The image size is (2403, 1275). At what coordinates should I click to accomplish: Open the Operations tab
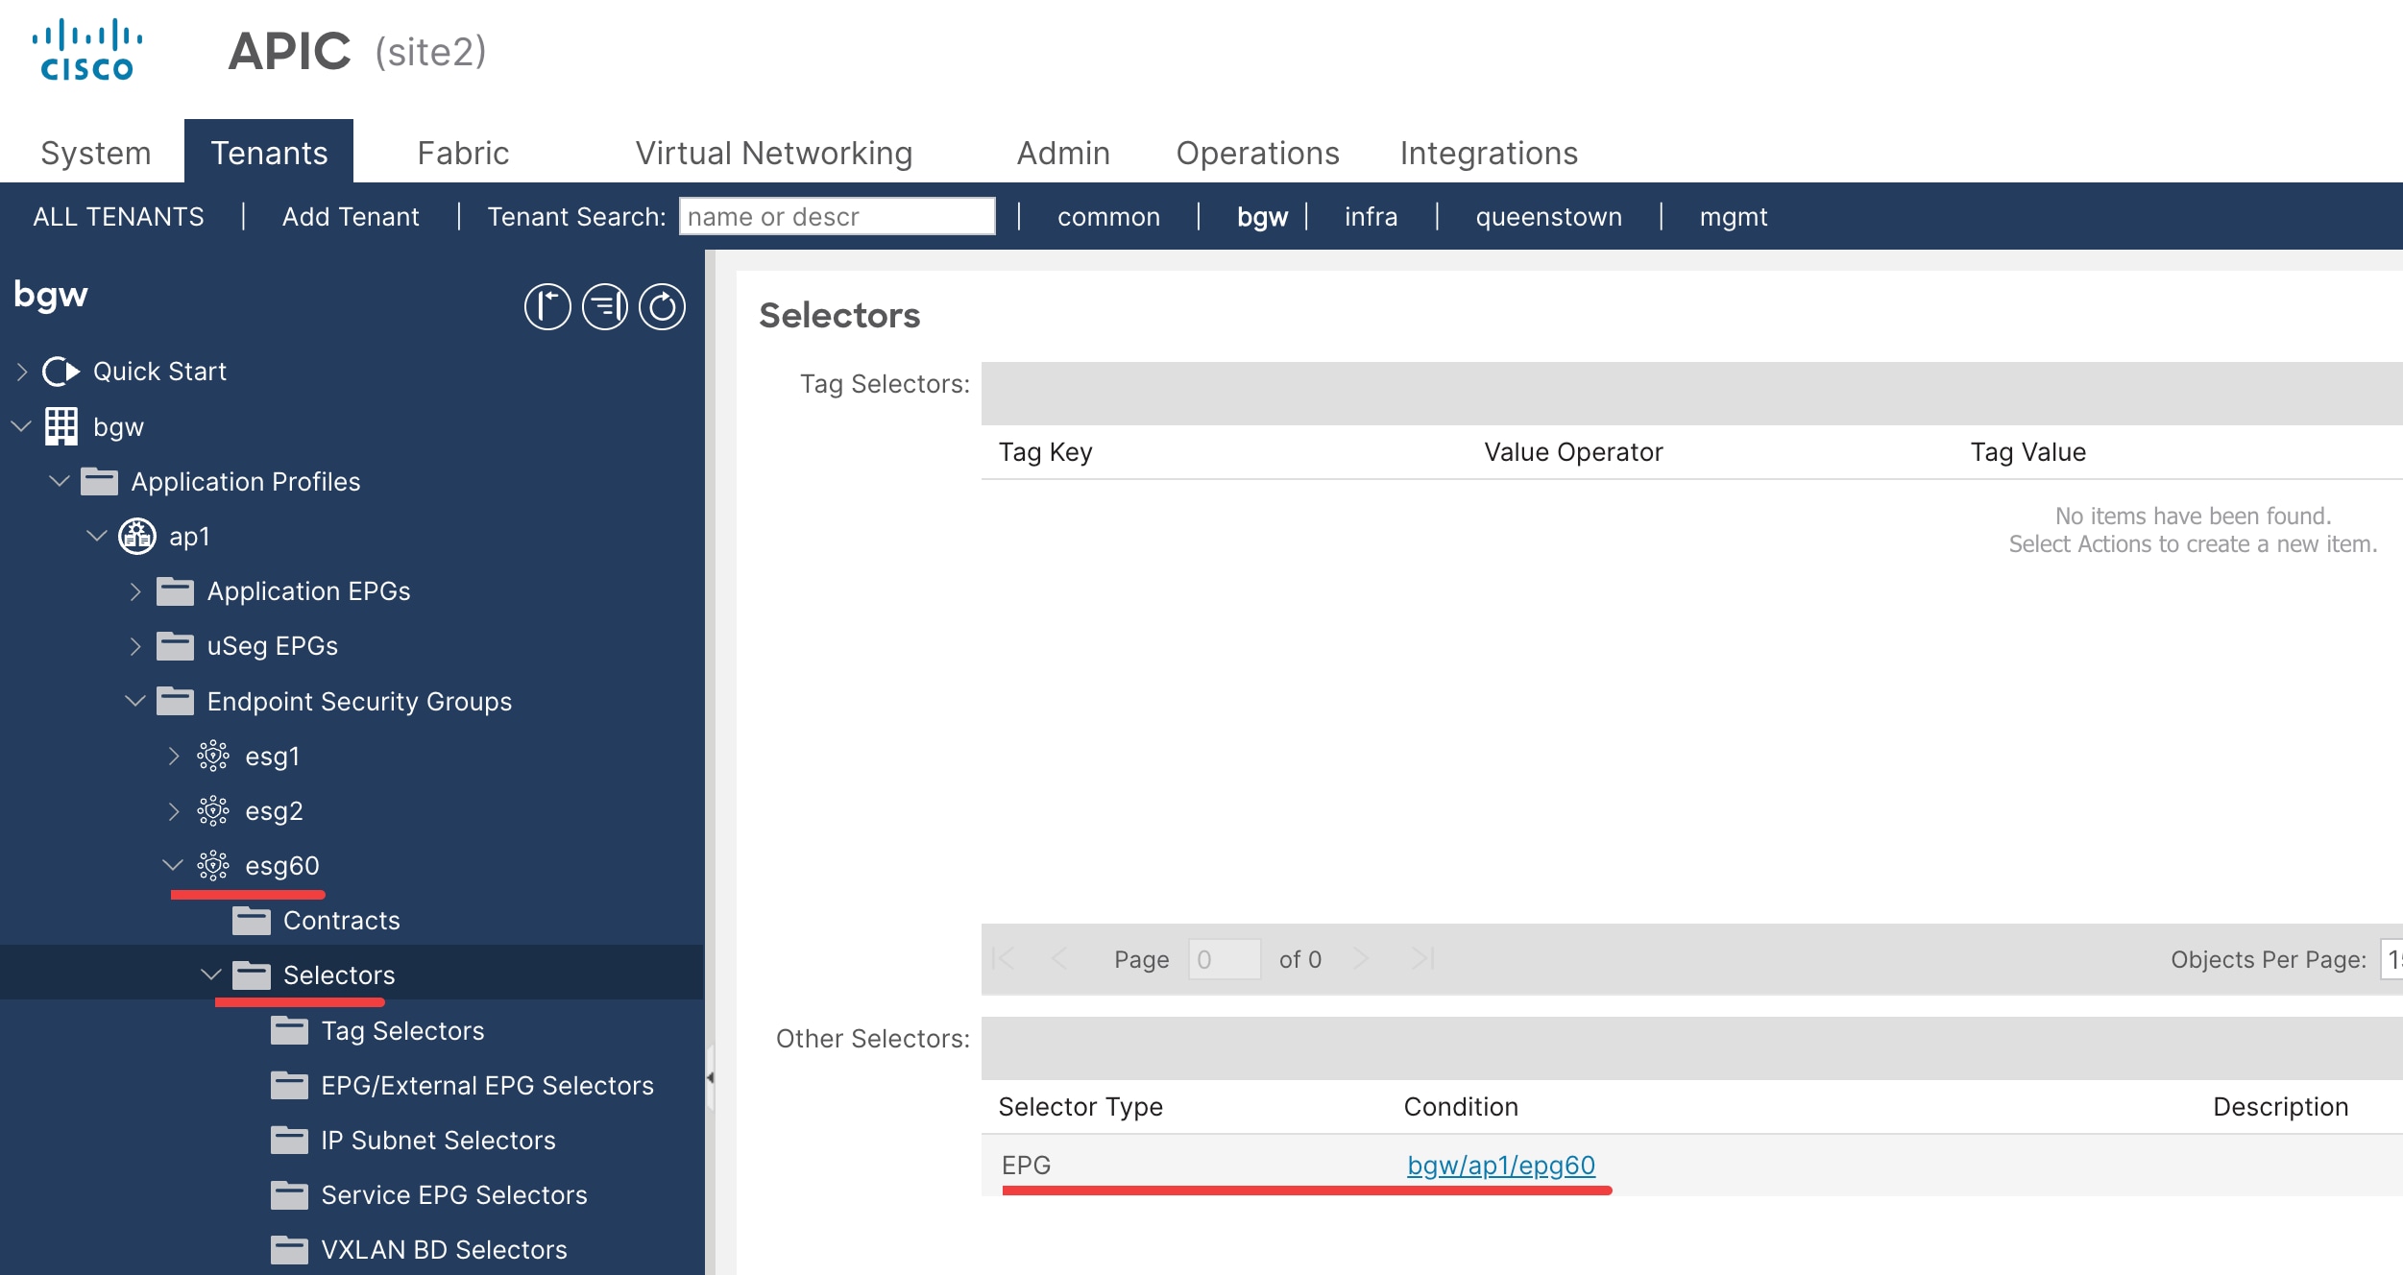coord(1257,153)
